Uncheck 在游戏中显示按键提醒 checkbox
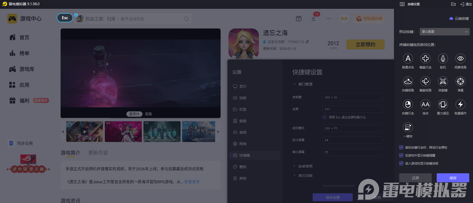The height and width of the screenshot is (203, 473). 401,155
